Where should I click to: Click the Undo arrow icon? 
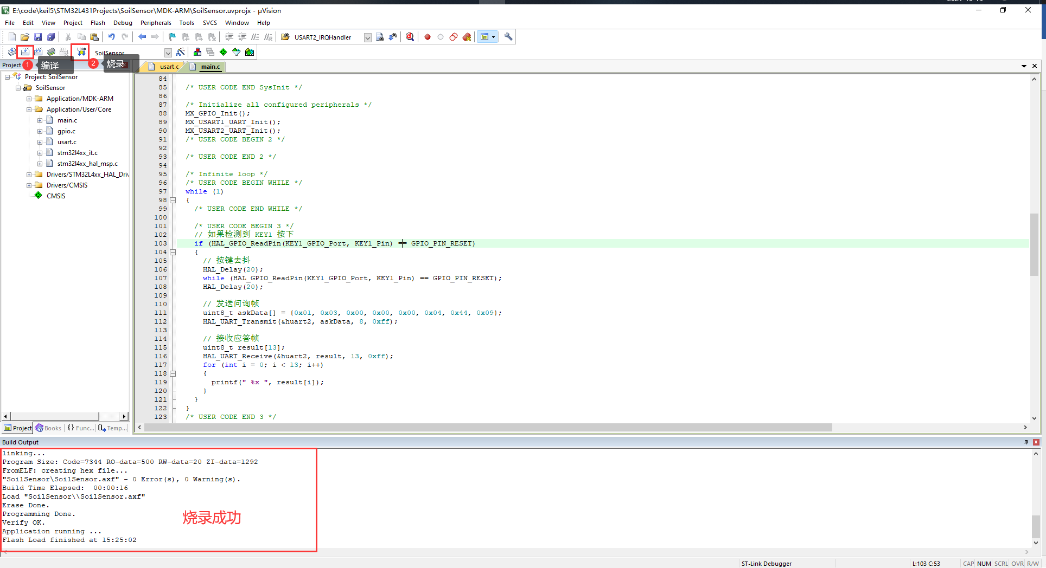coord(111,37)
